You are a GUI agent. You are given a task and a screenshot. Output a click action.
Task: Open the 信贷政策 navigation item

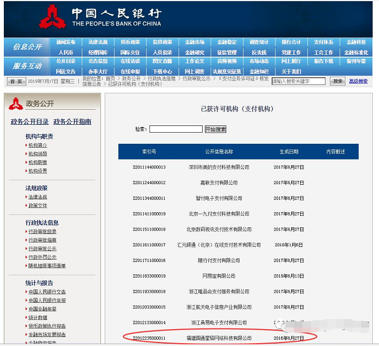click(162, 42)
